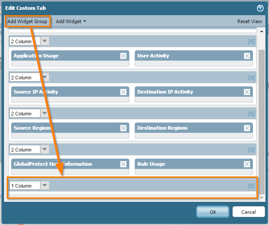Click the 1 Column text field
This screenshot has width=269, height=225.
tap(25, 185)
